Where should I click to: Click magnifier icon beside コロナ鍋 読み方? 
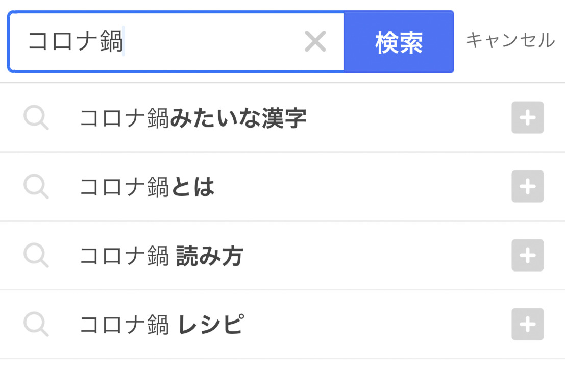(x=36, y=256)
